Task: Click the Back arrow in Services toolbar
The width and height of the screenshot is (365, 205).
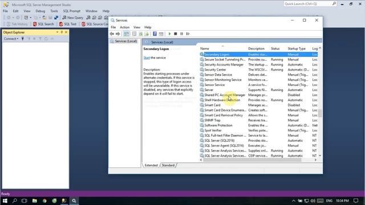Action: (x=112, y=34)
